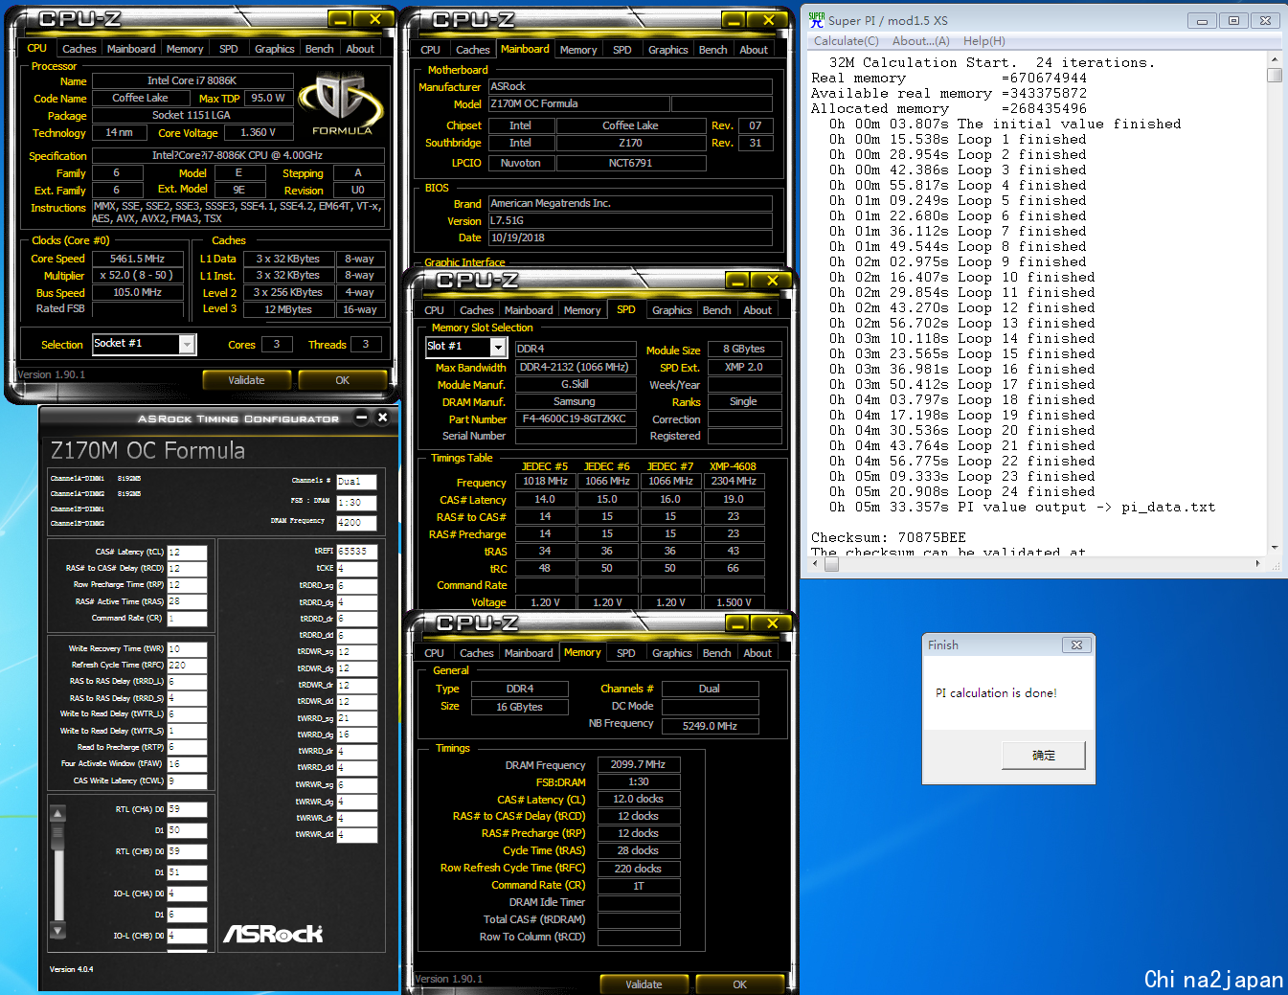Open SPD tab in Memory window

tap(626, 653)
